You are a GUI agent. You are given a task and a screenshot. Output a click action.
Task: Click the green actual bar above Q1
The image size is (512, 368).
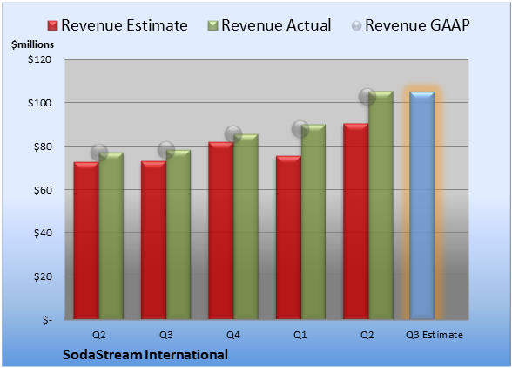(x=313, y=221)
